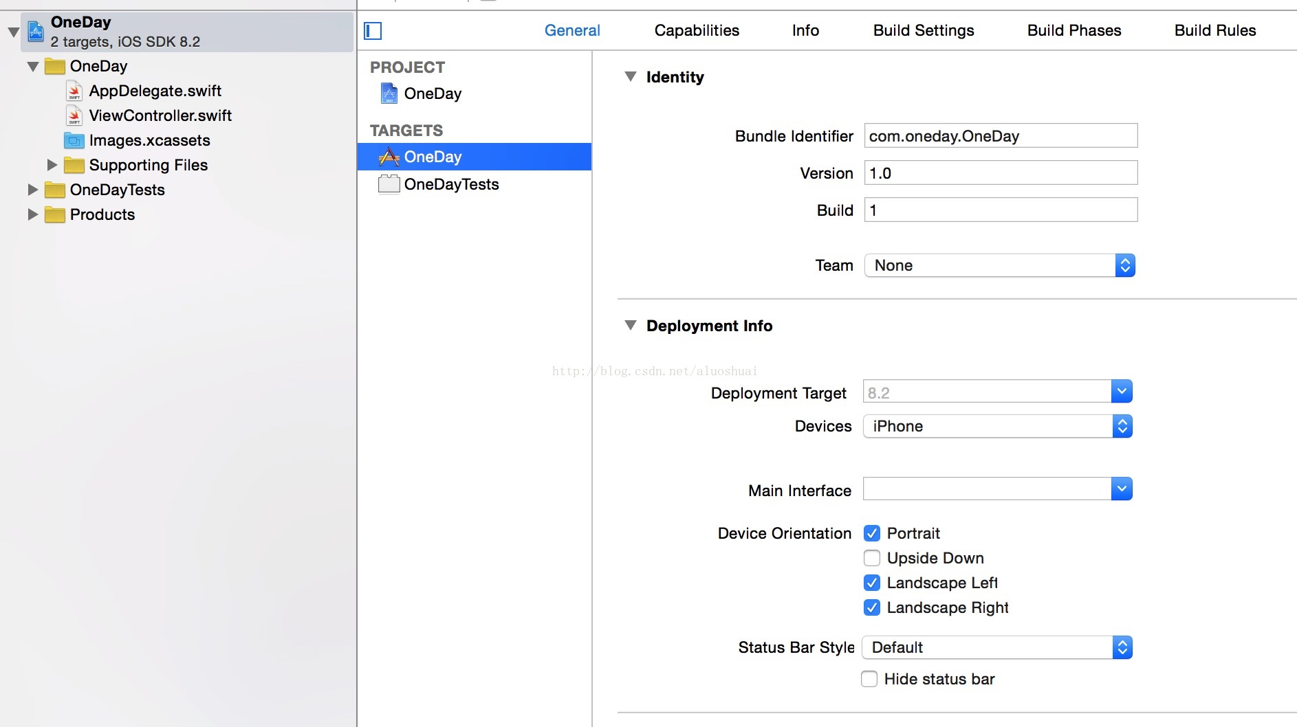Click the Identity section heading
1297x727 pixels.
click(675, 77)
